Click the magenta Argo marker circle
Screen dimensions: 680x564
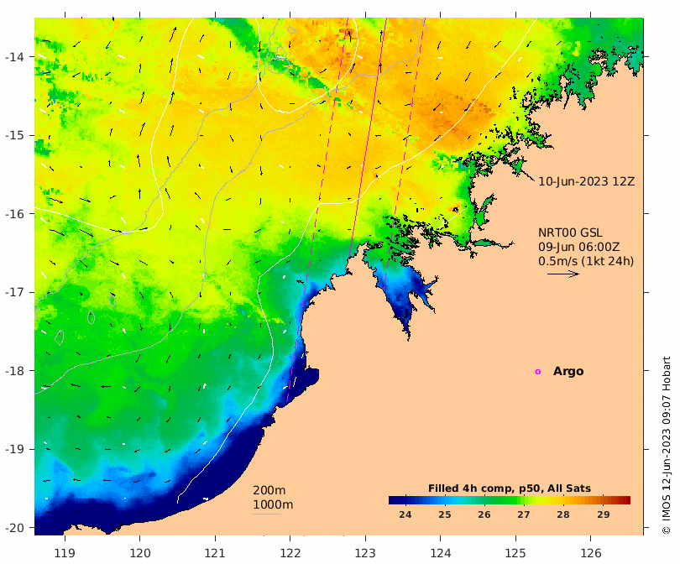click(x=538, y=372)
